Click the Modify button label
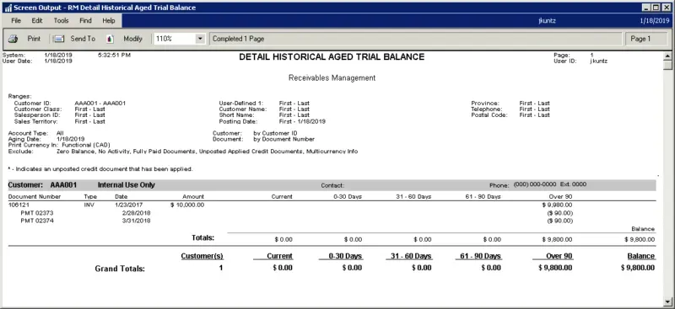 pos(132,39)
